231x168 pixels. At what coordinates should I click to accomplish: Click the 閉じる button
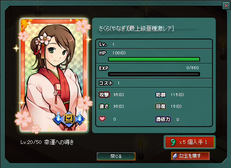click(x=116, y=156)
